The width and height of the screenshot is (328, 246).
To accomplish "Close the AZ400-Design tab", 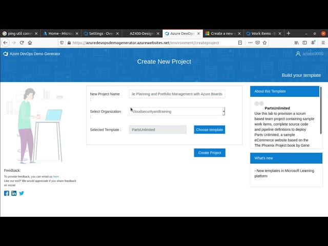I will pos(158,33).
